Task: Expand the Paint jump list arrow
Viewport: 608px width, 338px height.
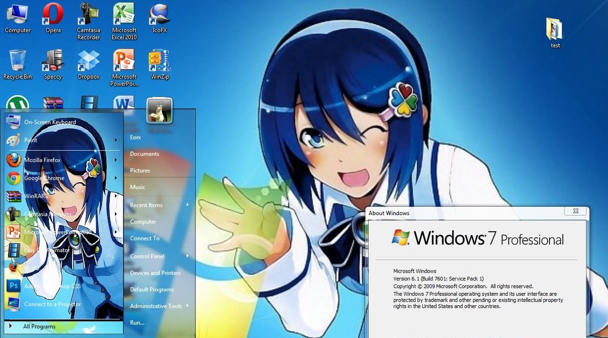Action: pyautogui.click(x=116, y=140)
